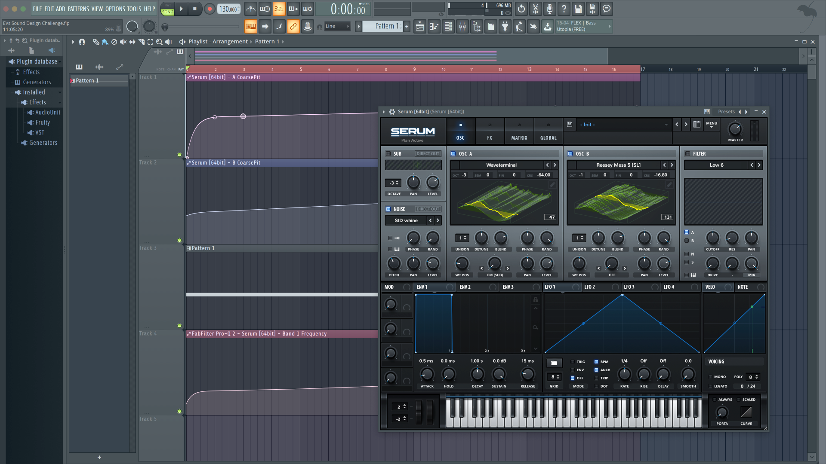Open the Playlist view icon

[x=420, y=27]
